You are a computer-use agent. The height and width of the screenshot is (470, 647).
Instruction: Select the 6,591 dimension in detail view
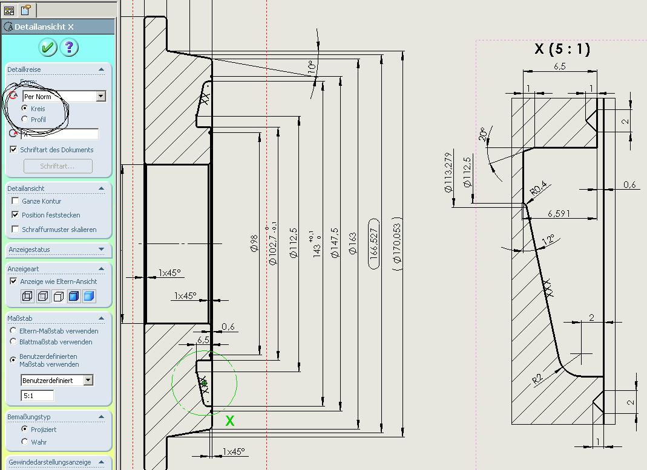(559, 214)
